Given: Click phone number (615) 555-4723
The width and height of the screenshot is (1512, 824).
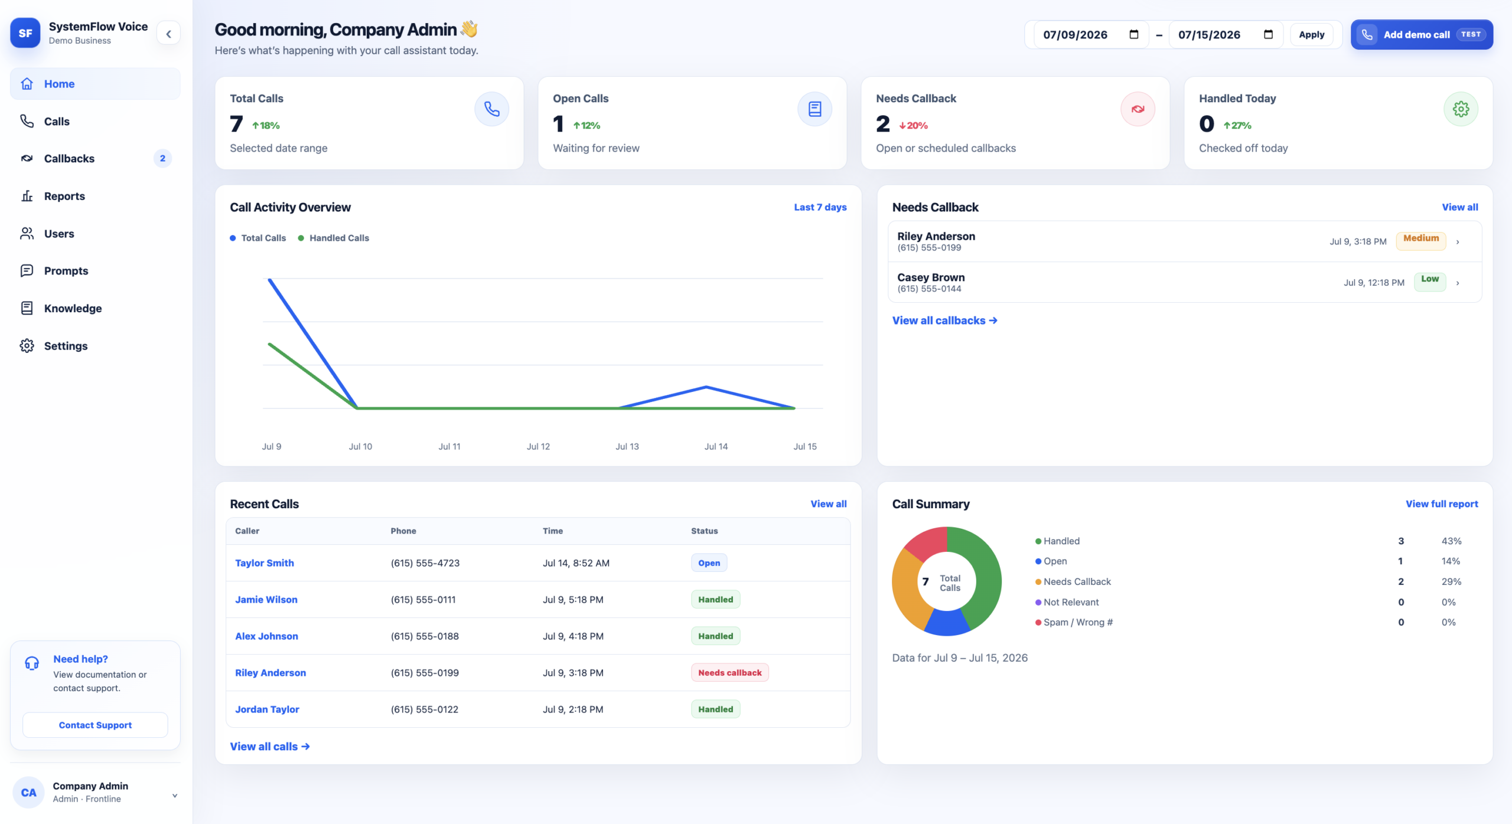Looking at the screenshot, I should (425, 563).
